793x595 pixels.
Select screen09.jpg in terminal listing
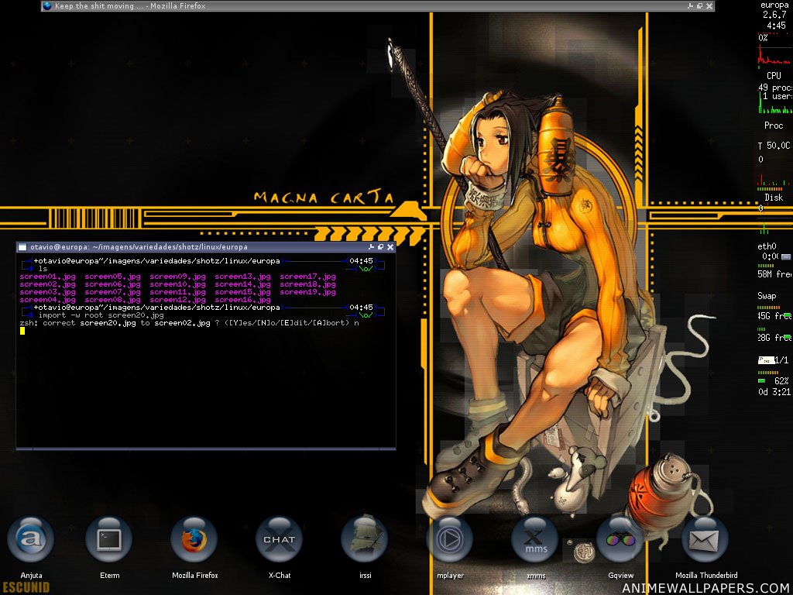tap(177, 277)
